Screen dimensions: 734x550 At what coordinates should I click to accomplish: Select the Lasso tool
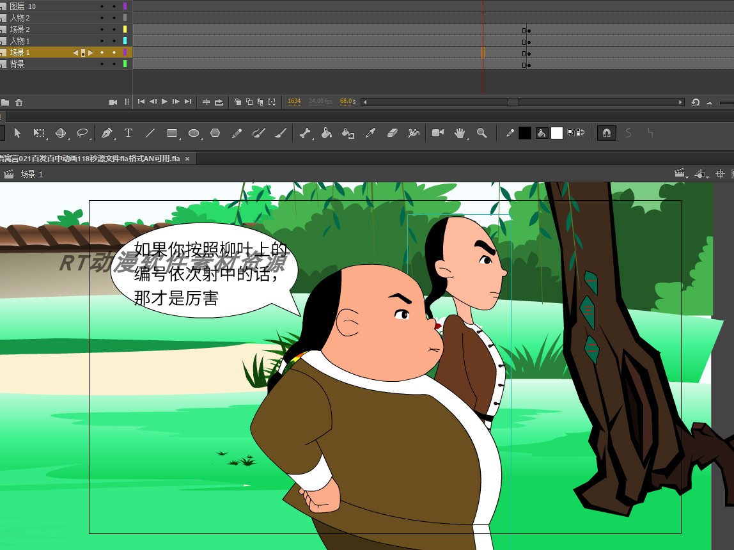point(82,134)
